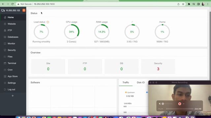Open the Monitor page
Viewport: 211px width, 118px height.
(13, 44)
